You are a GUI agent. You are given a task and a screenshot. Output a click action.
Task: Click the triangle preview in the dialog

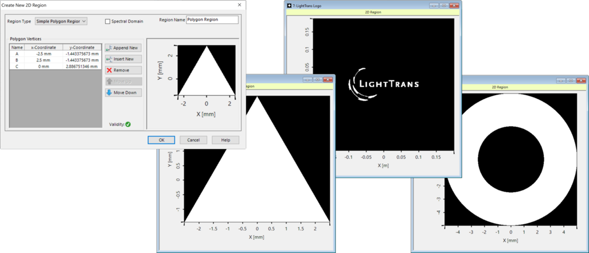pyautogui.click(x=206, y=70)
